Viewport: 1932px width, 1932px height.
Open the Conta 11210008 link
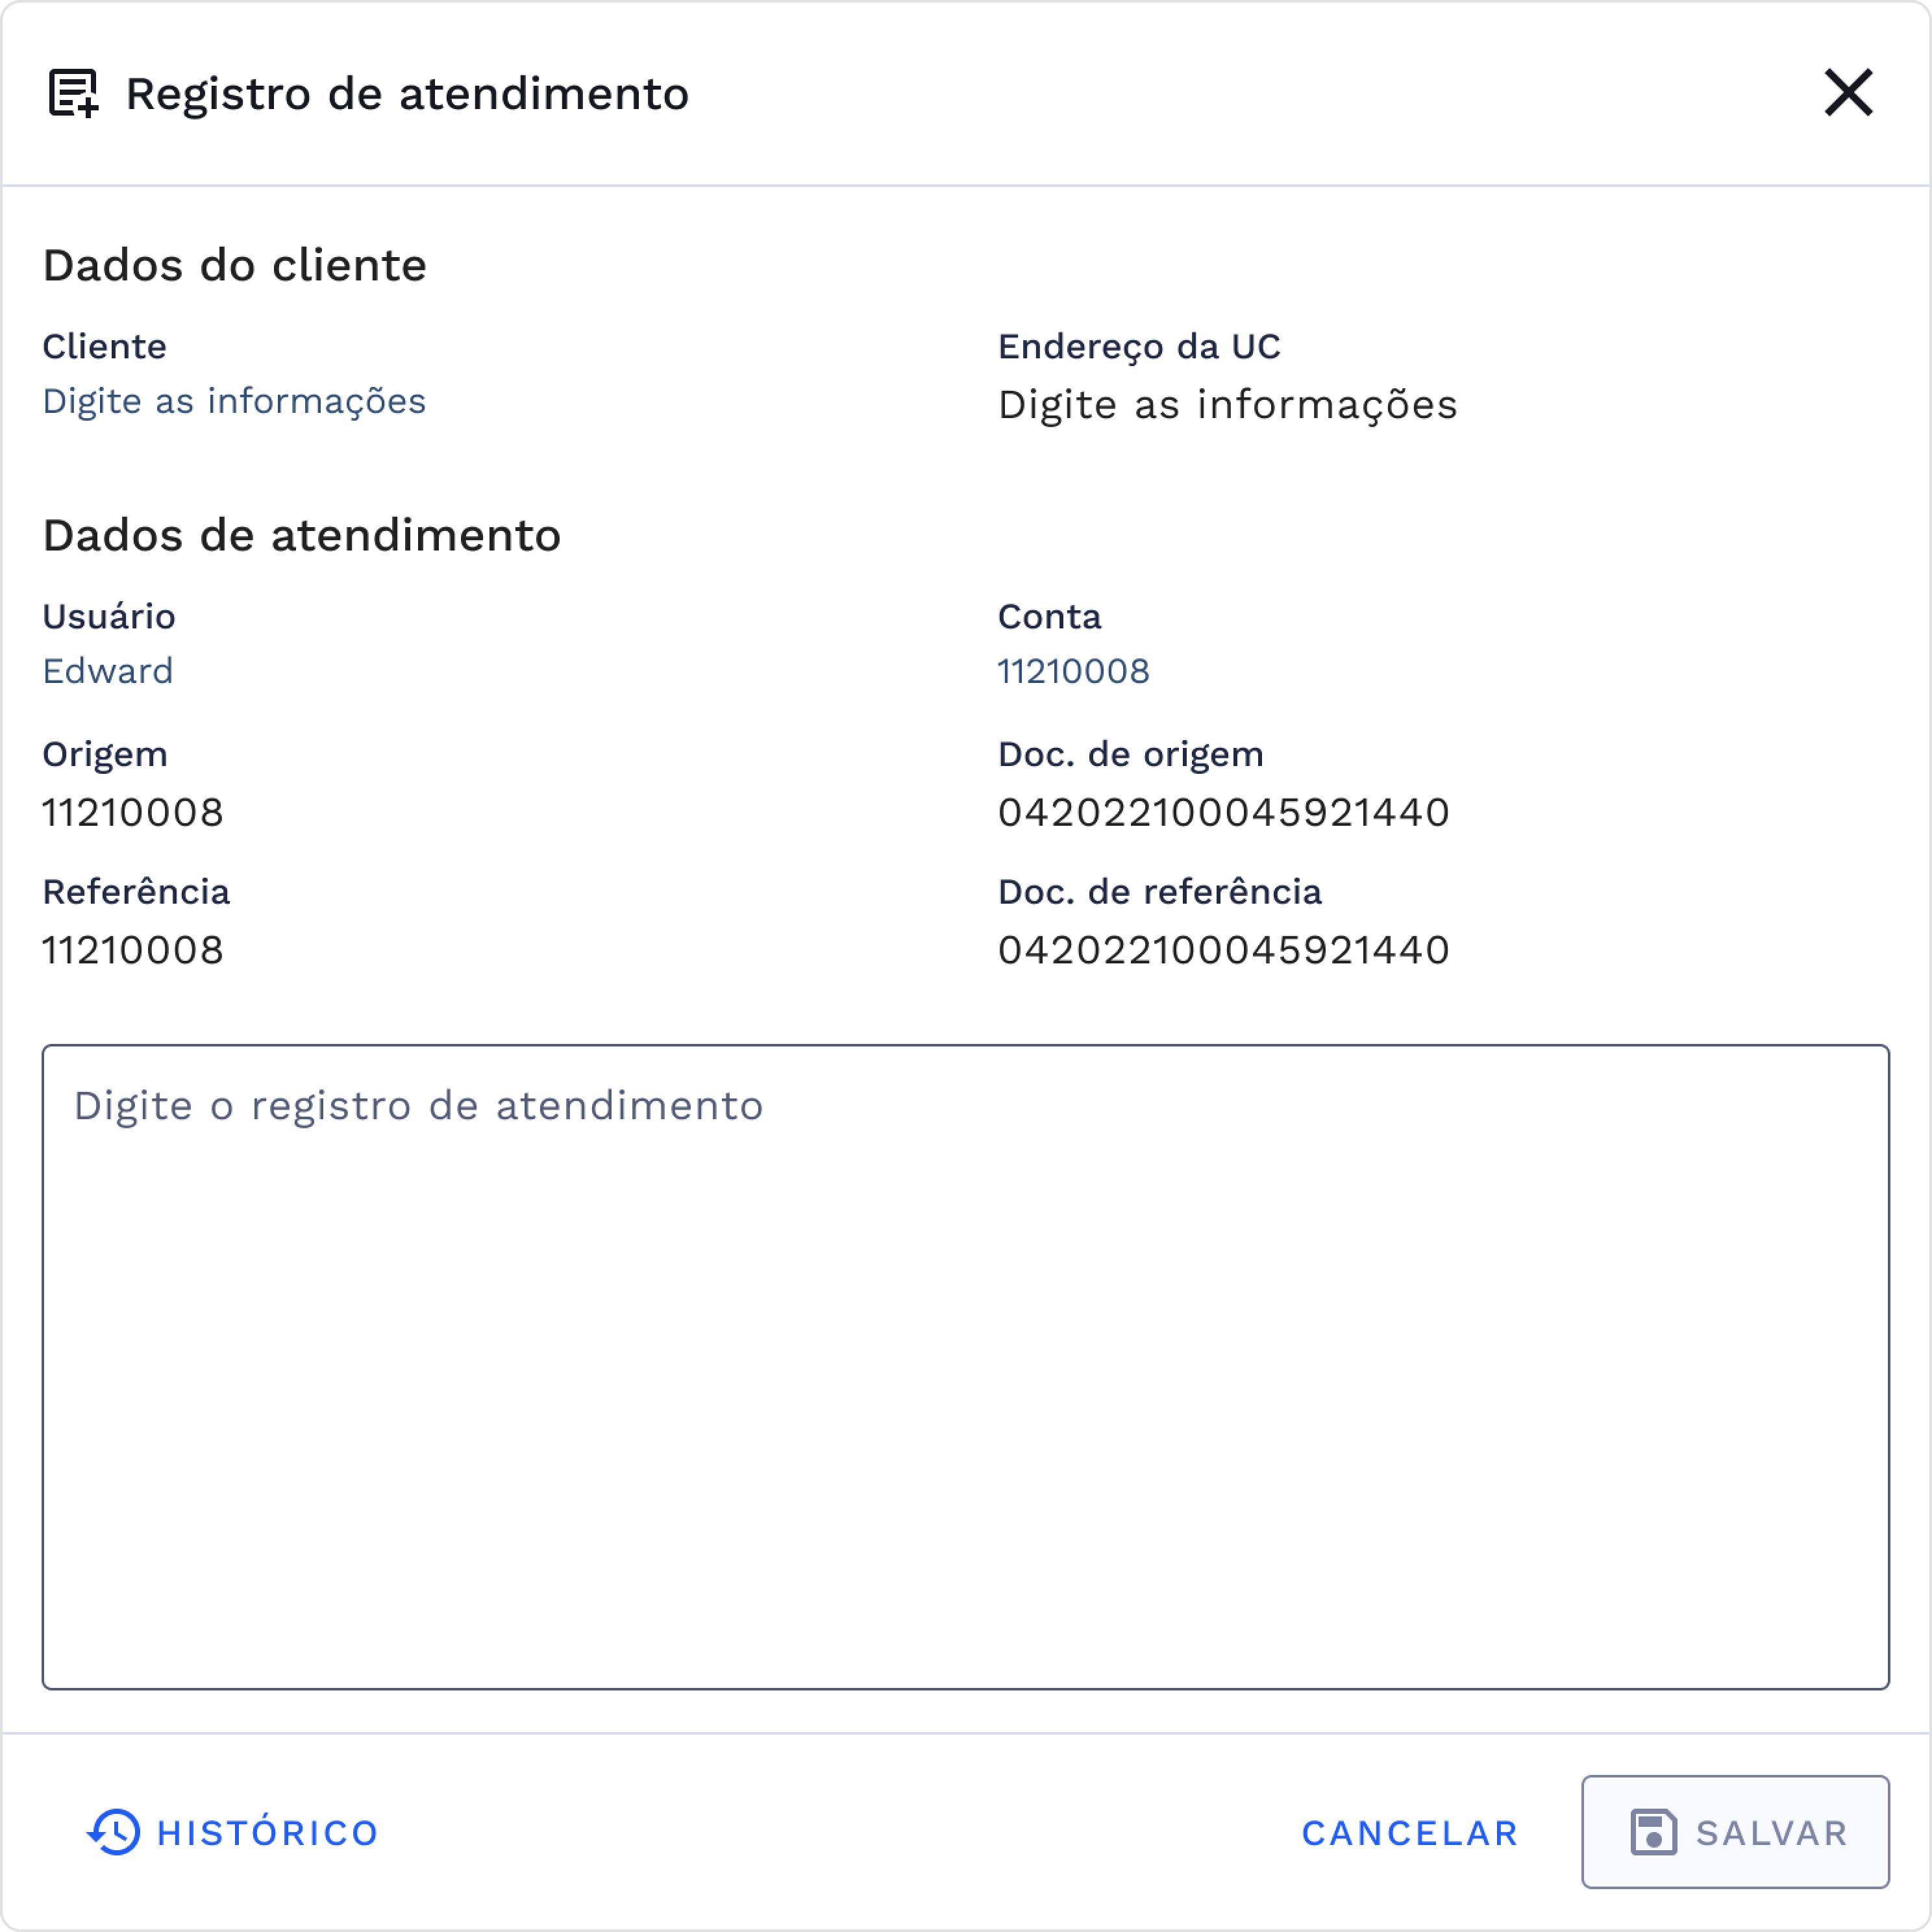pyautogui.click(x=1074, y=671)
